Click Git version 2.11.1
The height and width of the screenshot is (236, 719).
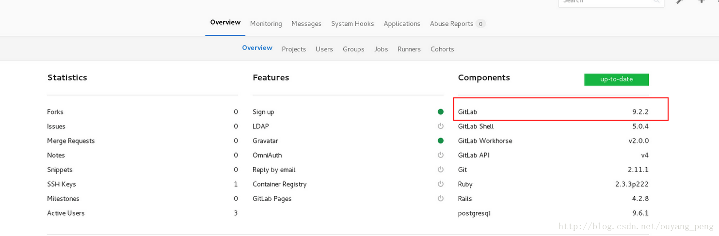coord(638,170)
